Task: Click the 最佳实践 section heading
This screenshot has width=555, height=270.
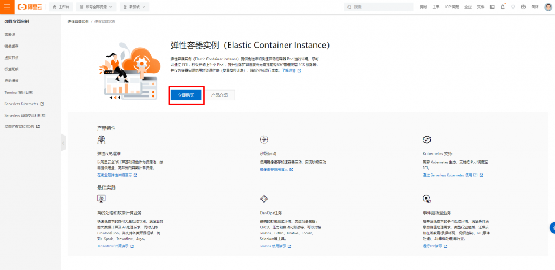Action: [x=106, y=188]
